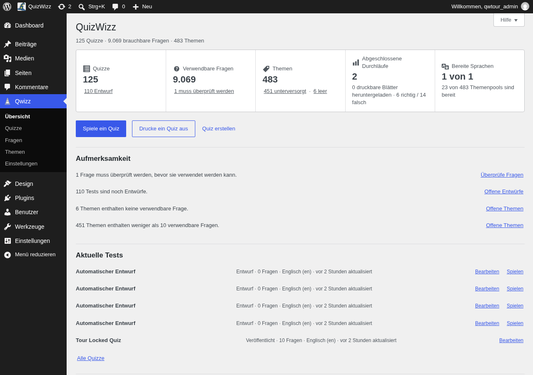
Task: Click the Dashboard gauge icon
Action: [x=7, y=25]
